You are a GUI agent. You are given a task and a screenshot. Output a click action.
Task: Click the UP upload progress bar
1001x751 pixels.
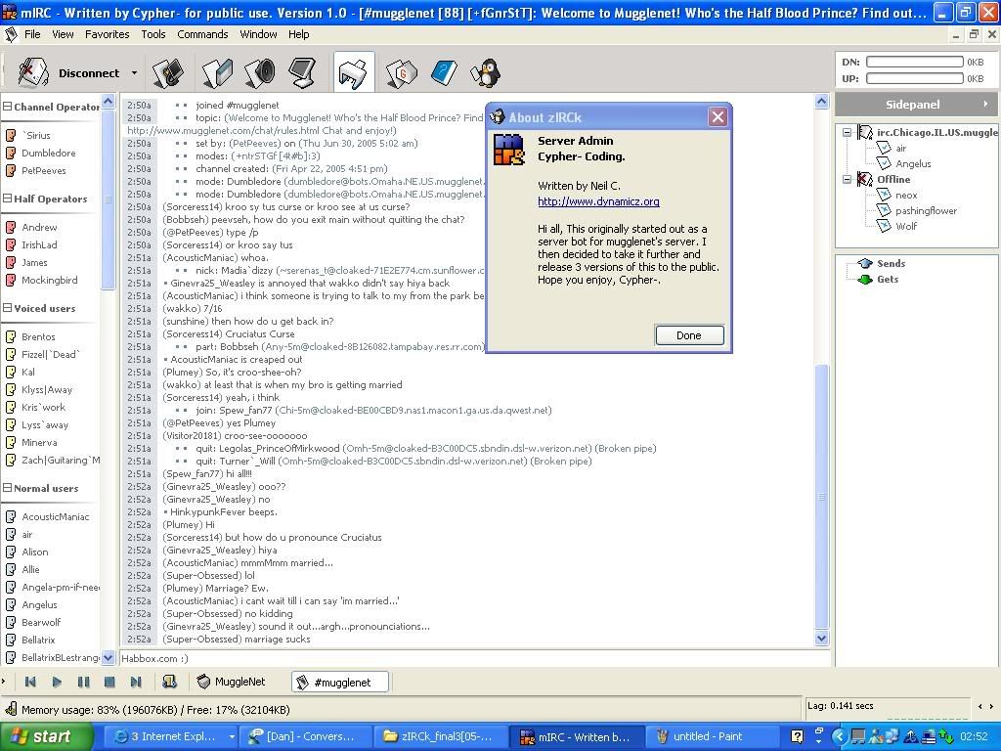tap(914, 78)
